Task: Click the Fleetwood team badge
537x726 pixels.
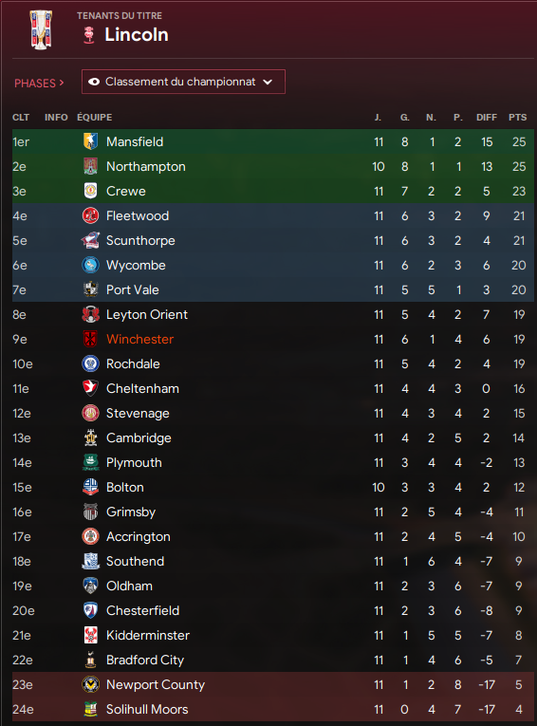Action: pos(90,215)
